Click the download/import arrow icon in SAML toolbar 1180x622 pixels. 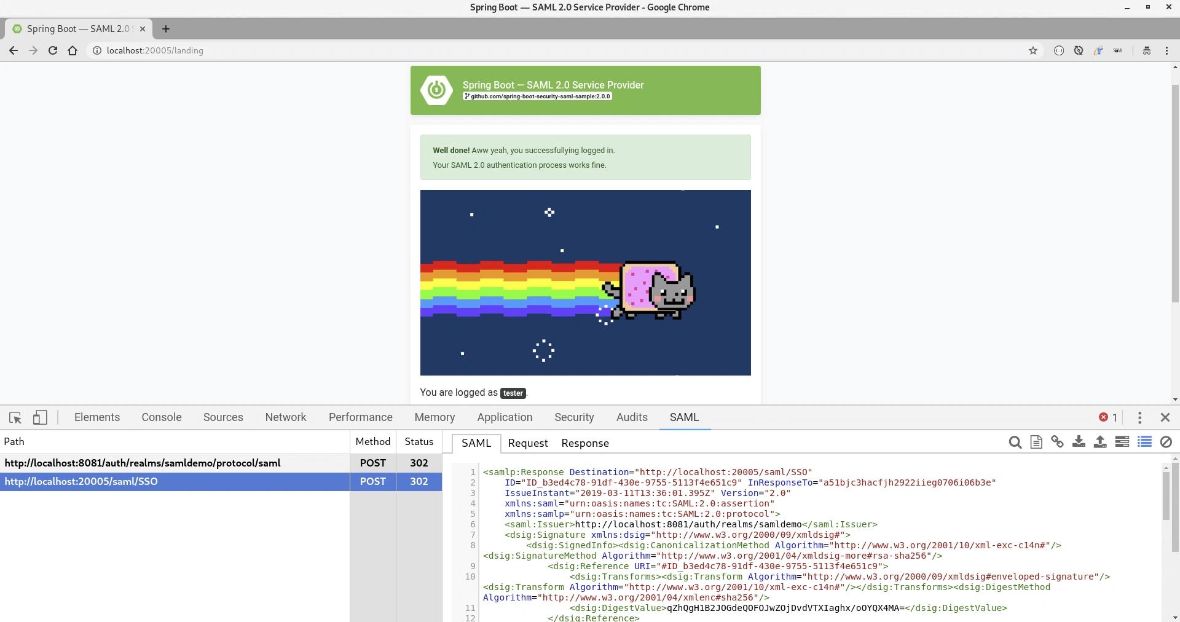(x=1079, y=442)
